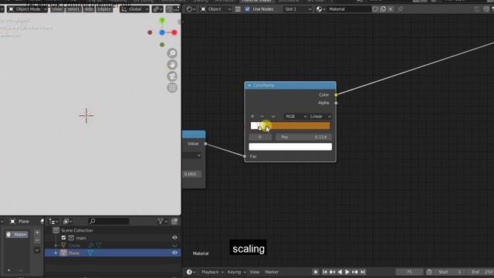
Task: Click the viewport zoom magnifier icon
Action: pyautogui.click(x=172, y=53)
